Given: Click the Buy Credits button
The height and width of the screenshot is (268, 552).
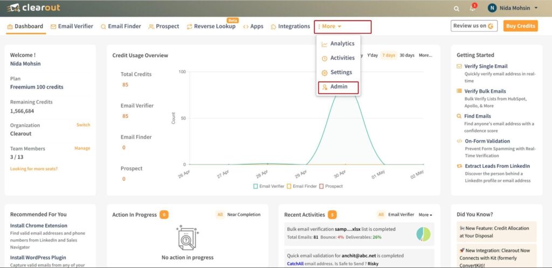Looking at the screenshot, I should pos(521,26).
